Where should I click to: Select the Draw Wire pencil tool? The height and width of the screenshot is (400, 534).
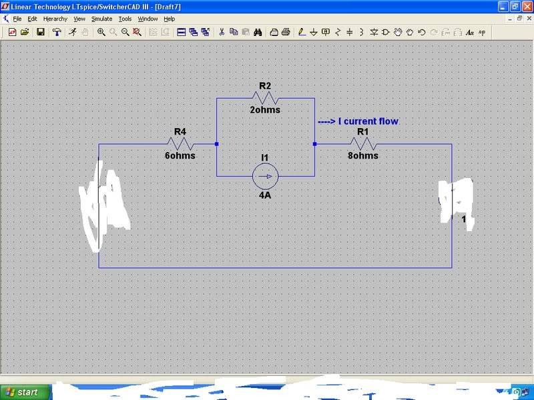[x=302, y=32]
